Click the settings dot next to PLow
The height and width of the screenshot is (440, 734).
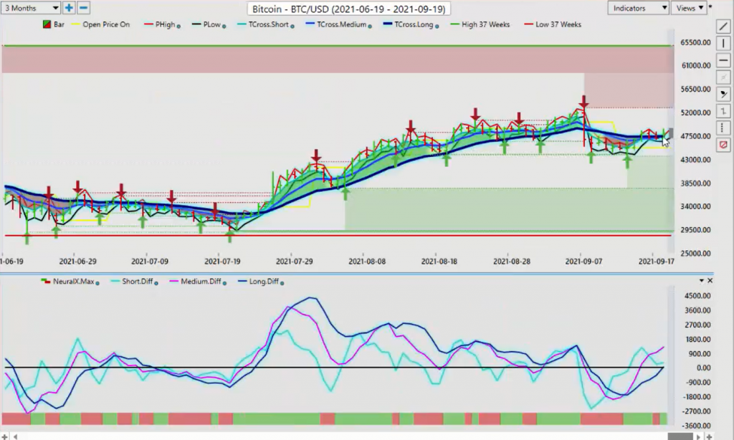[x=224, y=27]
